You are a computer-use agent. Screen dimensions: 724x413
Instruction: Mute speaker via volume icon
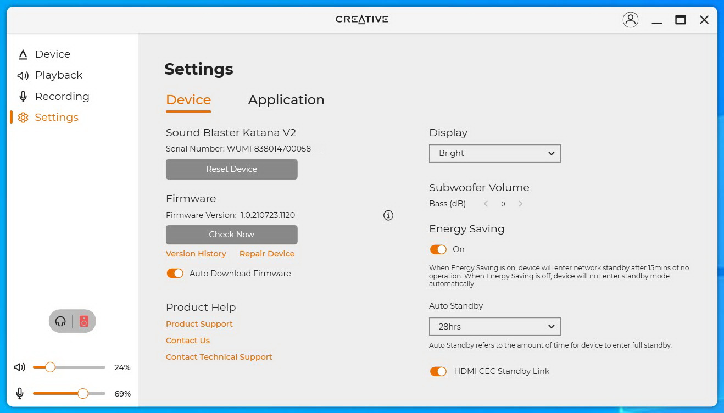point(20,367)
